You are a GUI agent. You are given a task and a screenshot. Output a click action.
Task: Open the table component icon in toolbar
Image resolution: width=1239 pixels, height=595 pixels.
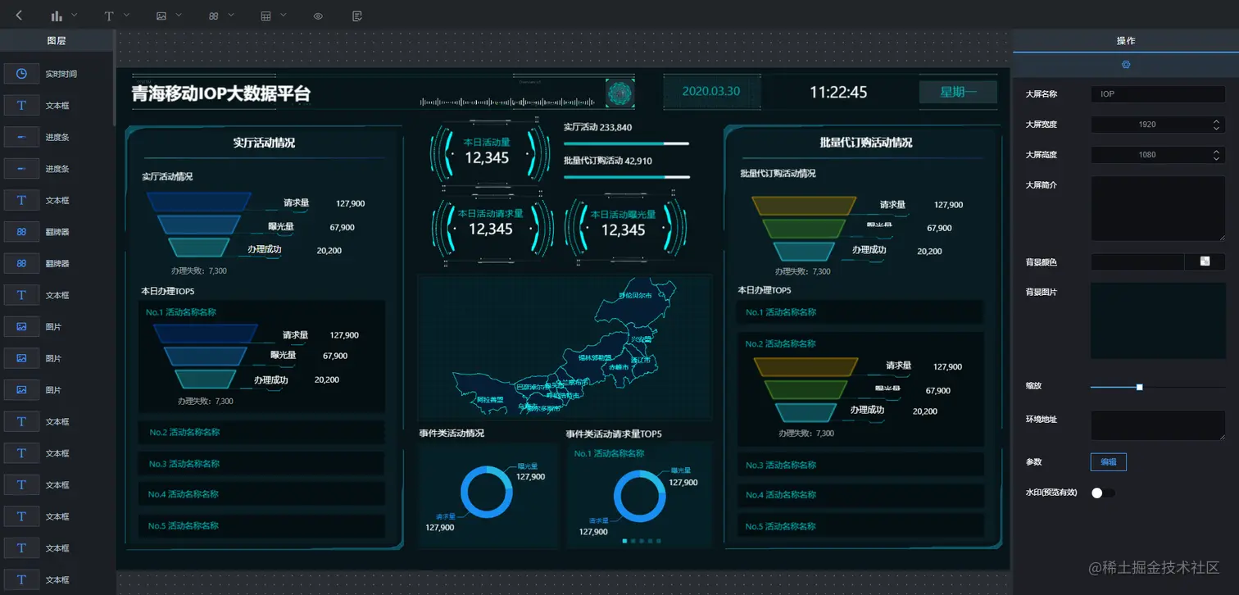pyautogui.click(x=266, y=16)
